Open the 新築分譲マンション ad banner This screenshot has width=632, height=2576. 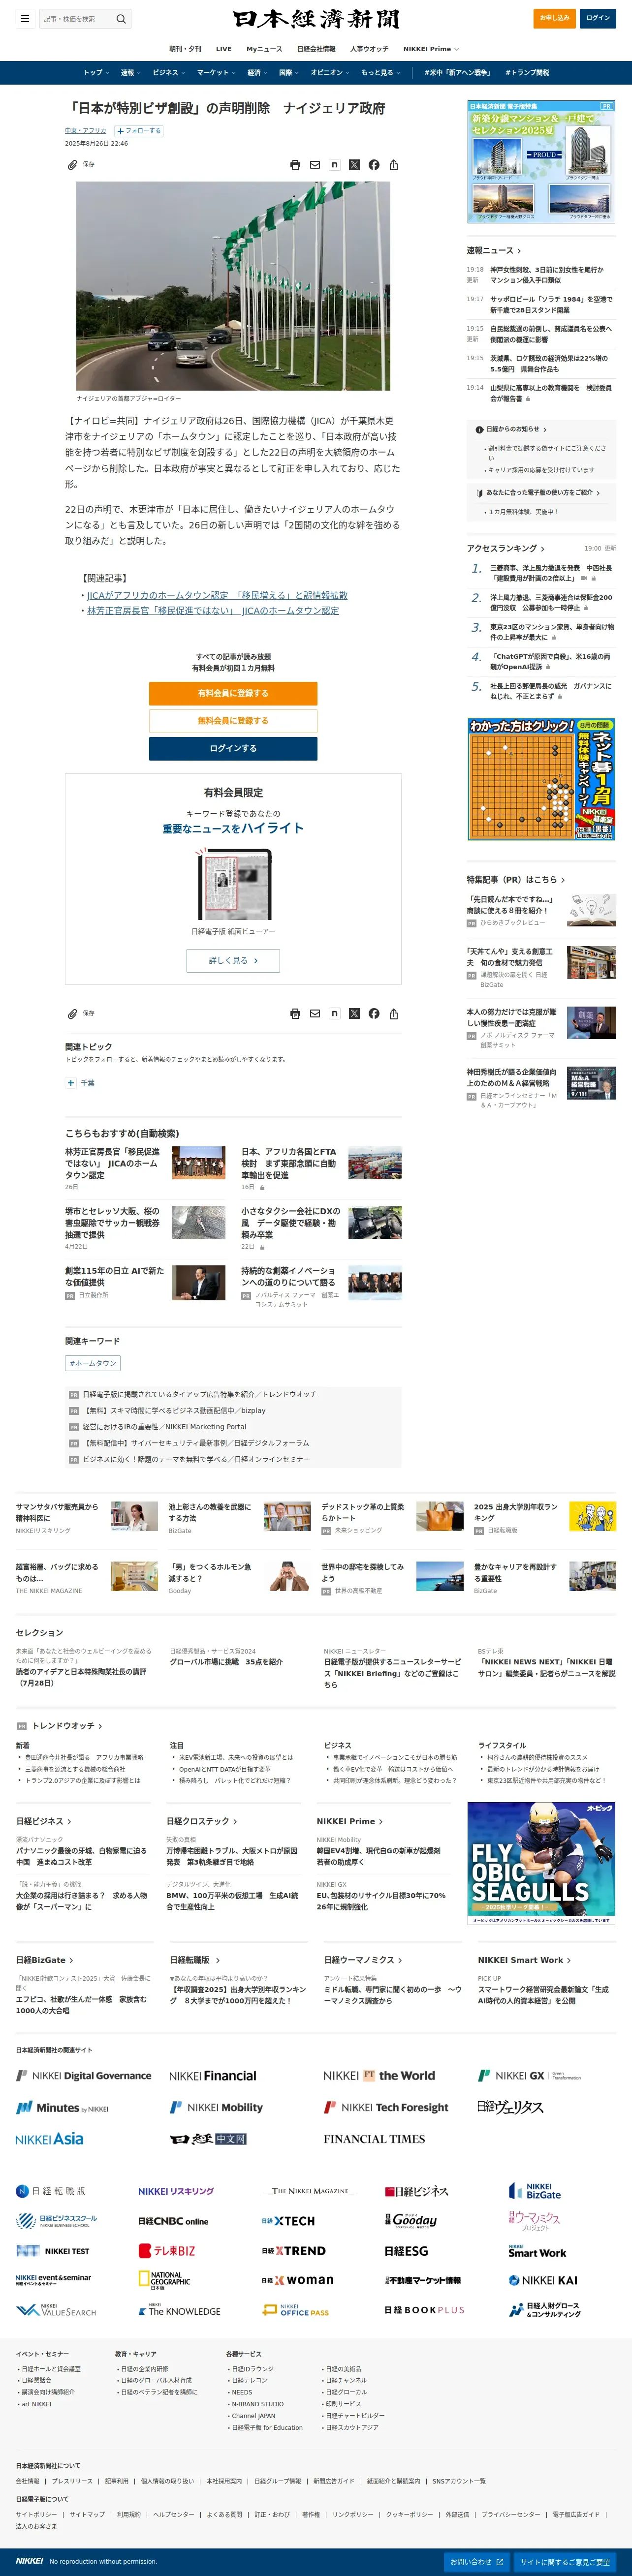541,161
